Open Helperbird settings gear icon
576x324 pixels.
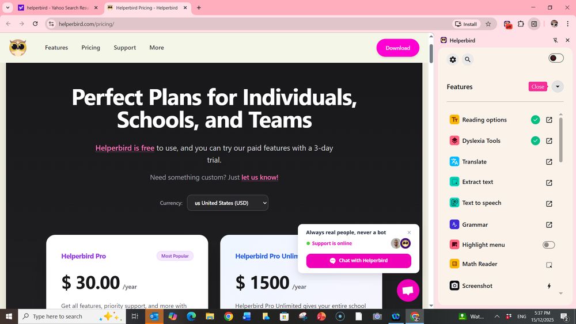[453, 59]
